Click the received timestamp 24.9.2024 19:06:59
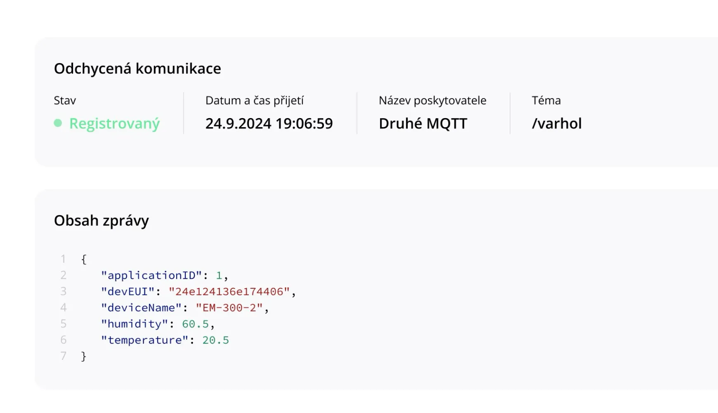Viewport: 718px width, 413px height. pyautogui.click(x=269, y=123)
